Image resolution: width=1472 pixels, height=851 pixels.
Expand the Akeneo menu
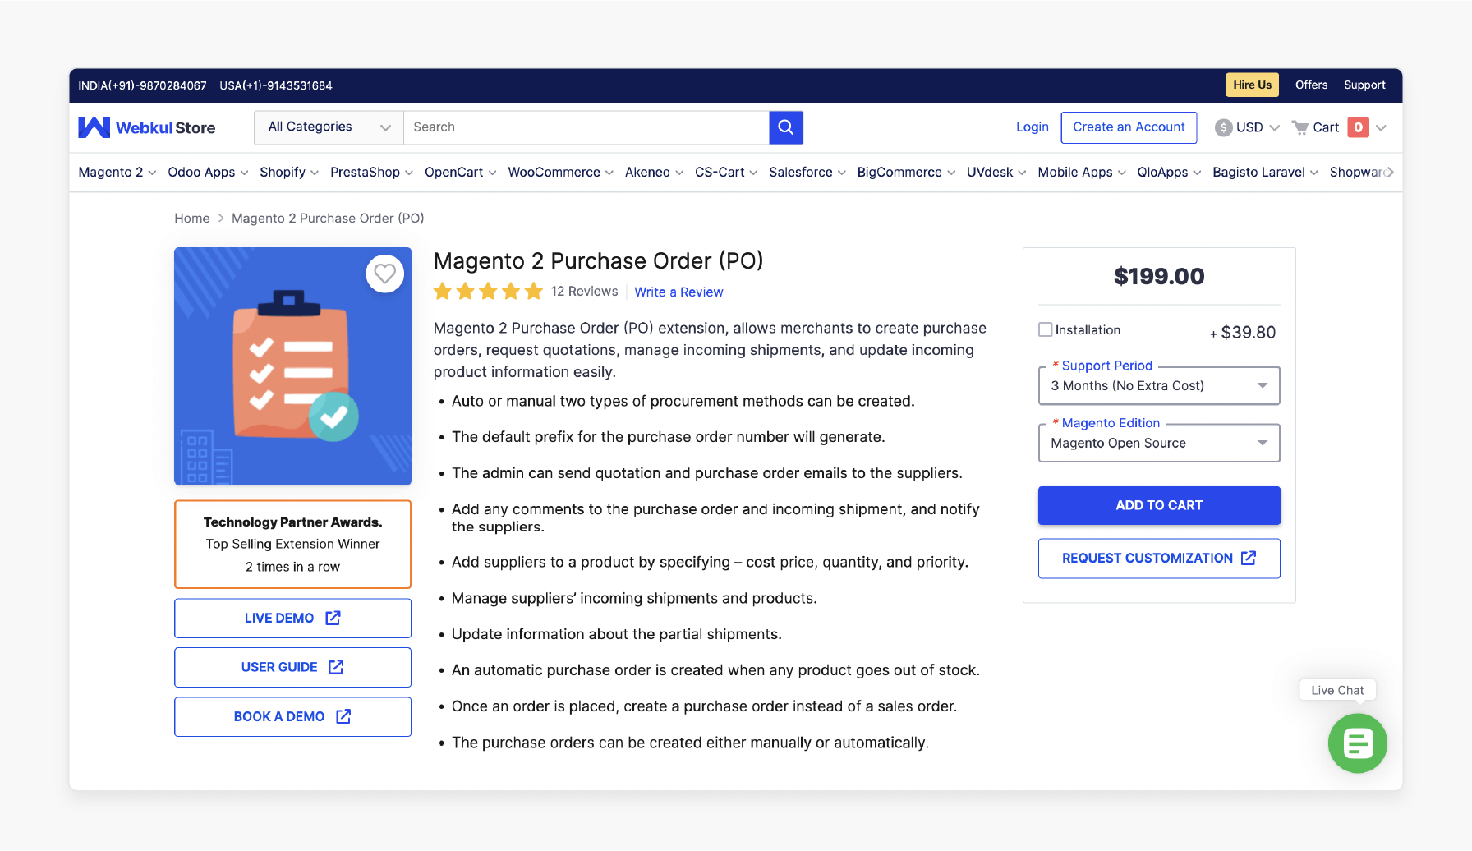(x=655, y=172)
